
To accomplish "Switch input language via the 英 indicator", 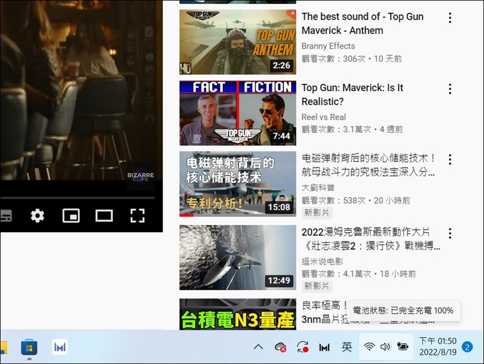I will [x=347, y=347].
